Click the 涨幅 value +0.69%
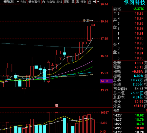 138,72
